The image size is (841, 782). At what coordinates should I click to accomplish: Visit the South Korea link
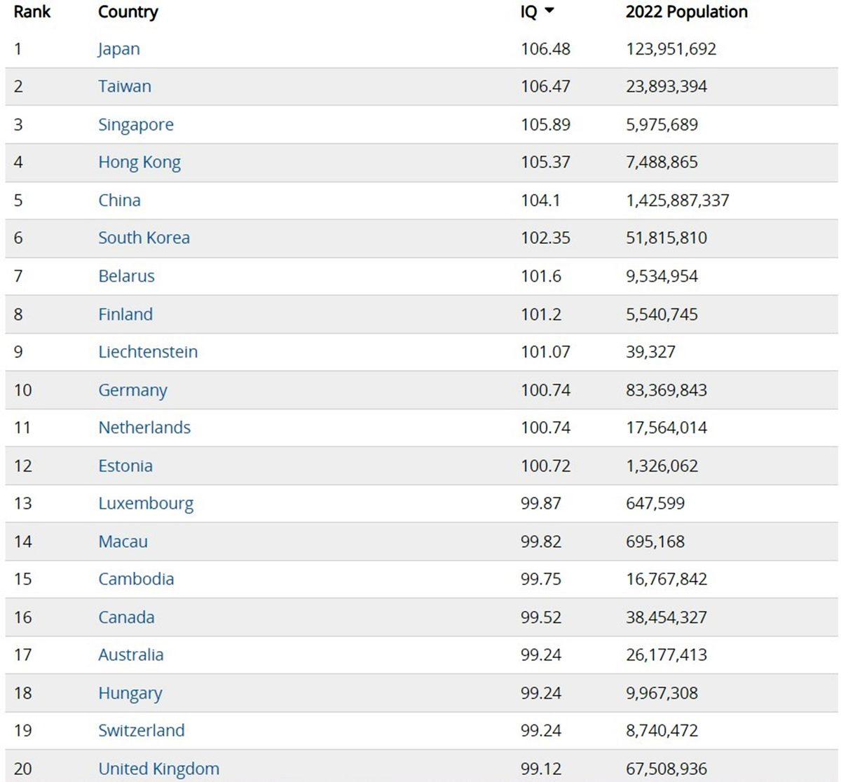[x=144, y=238]
